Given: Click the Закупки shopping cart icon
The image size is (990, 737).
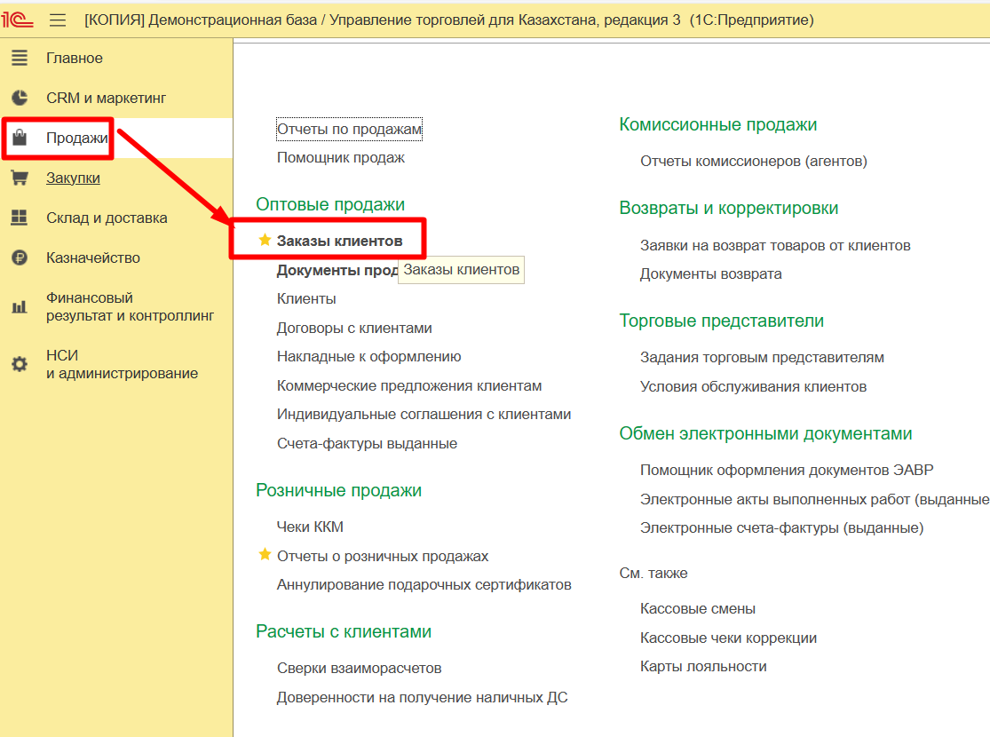Looking at the screenshot, I should (x=19, y=178).
